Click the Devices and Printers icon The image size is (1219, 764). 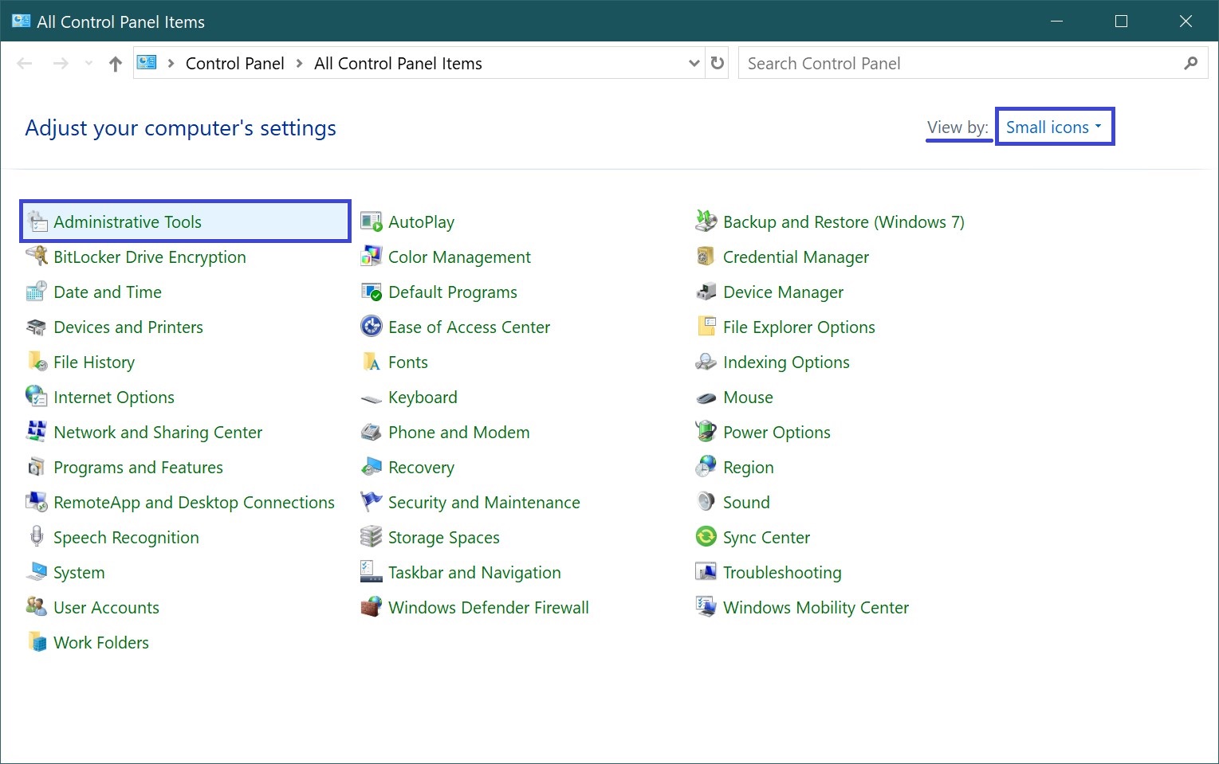(x=37, y=327)
